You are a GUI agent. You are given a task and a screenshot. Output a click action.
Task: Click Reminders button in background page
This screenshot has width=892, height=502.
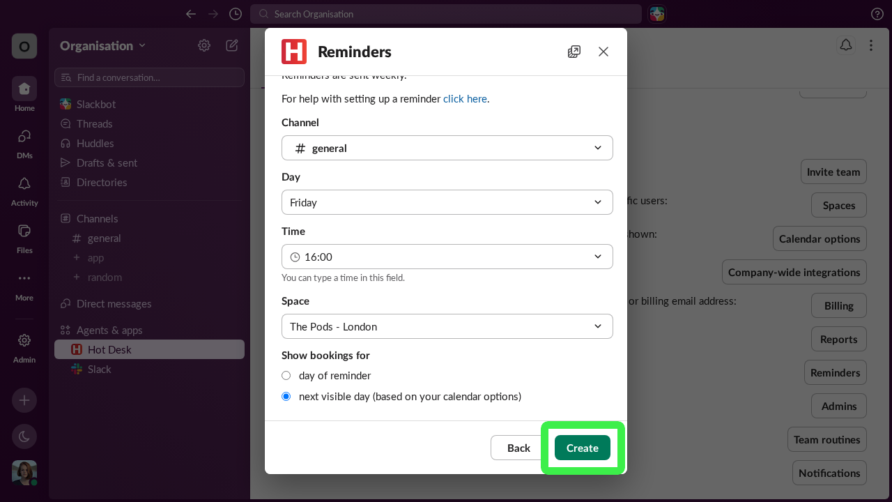pyautogui.click(x=836, y=372)
